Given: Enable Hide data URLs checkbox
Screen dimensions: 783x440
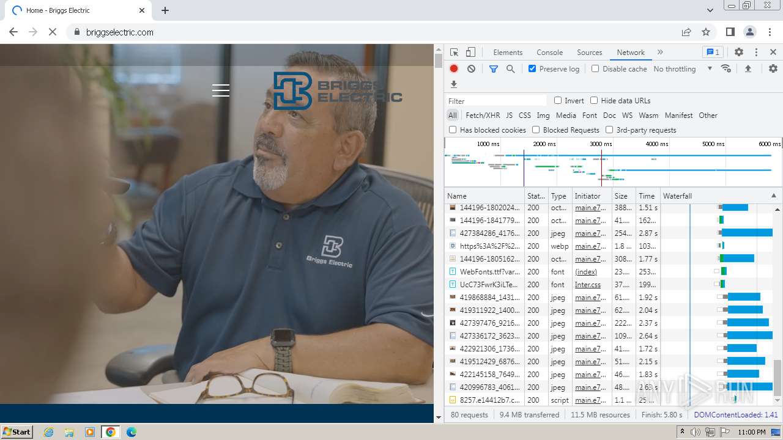Looking at the screenshot, I should [594, 101].
